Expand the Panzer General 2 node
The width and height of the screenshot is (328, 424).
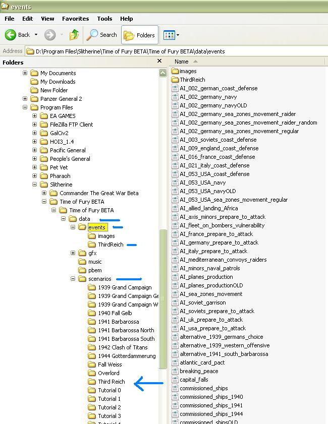point(25,99)
